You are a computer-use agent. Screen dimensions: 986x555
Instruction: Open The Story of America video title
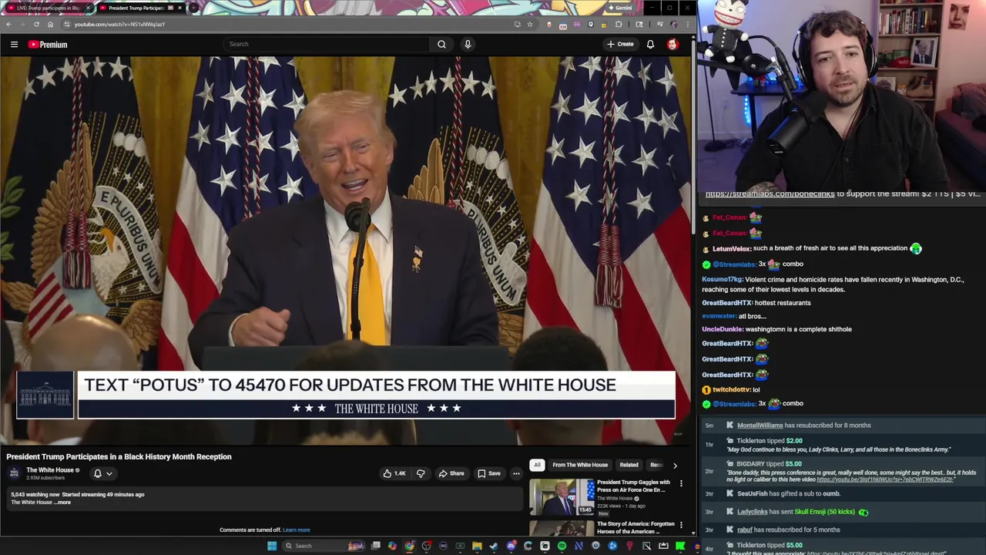636,528
